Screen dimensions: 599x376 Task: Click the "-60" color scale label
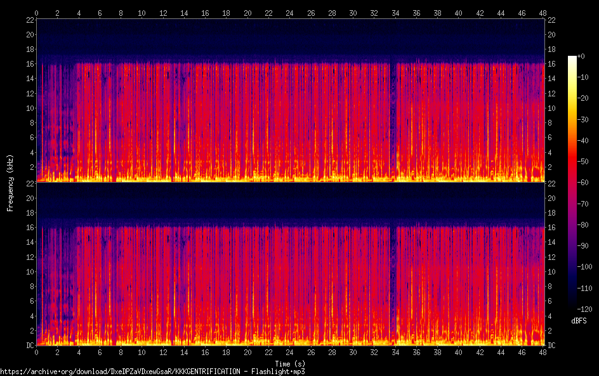click(583, 183)
